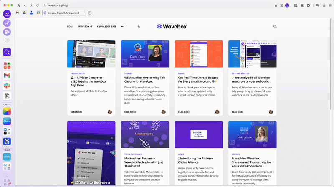
Task: Open the GETTING STARTED category tag
Action: click(240, 73)
